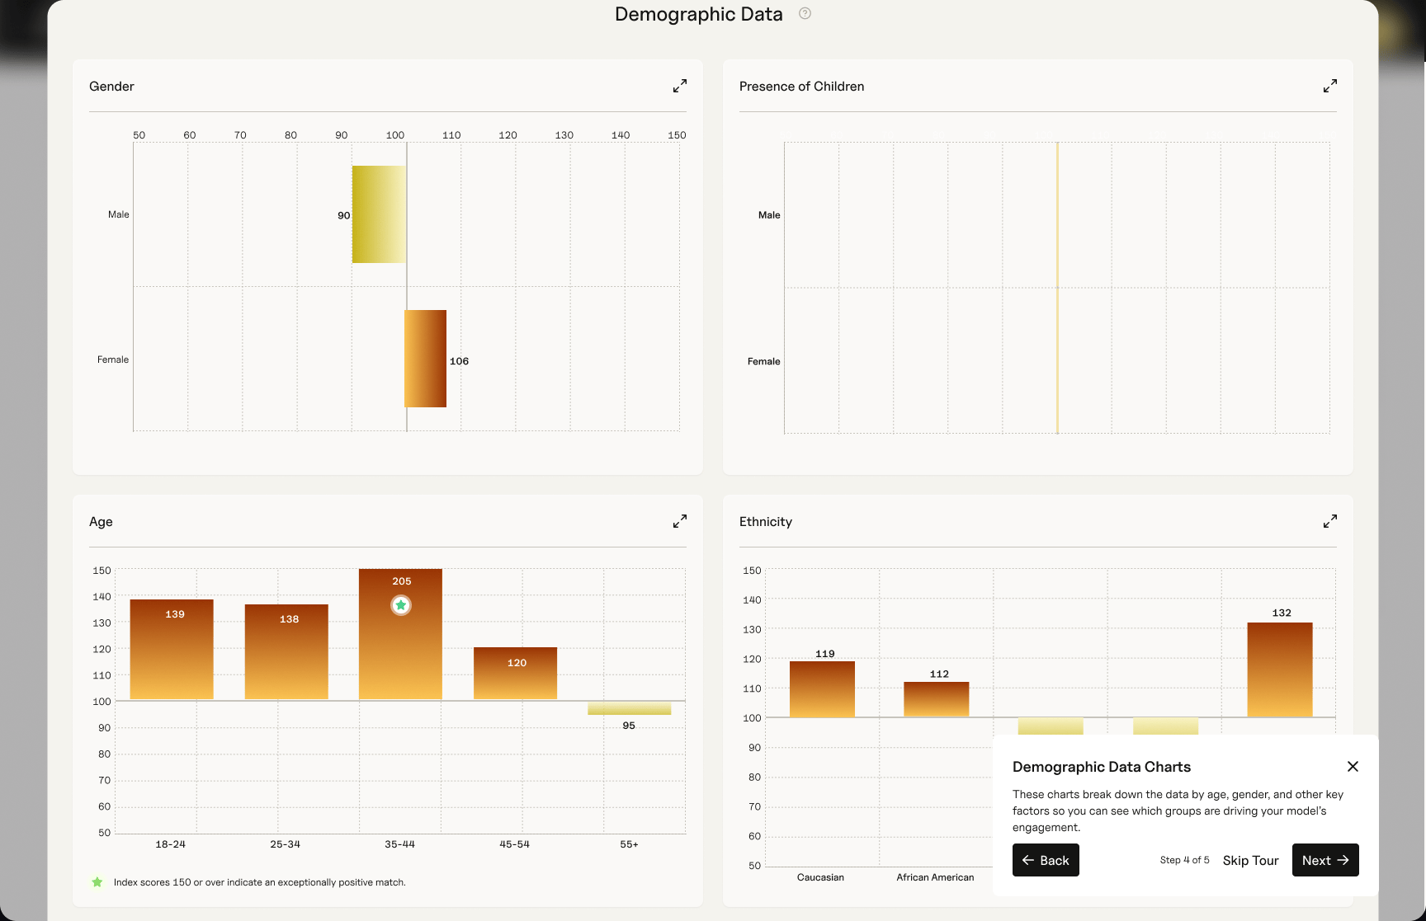Click the '35-44' age axis label

[399, 844]
